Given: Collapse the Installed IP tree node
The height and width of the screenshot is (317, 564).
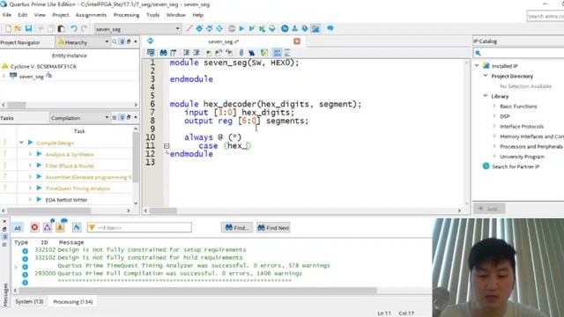Looking at the screenshot, I should click(477, 66).
